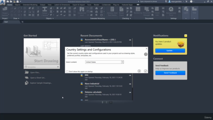
Task: Open the Connection Vault
Action: pos(82,12)
